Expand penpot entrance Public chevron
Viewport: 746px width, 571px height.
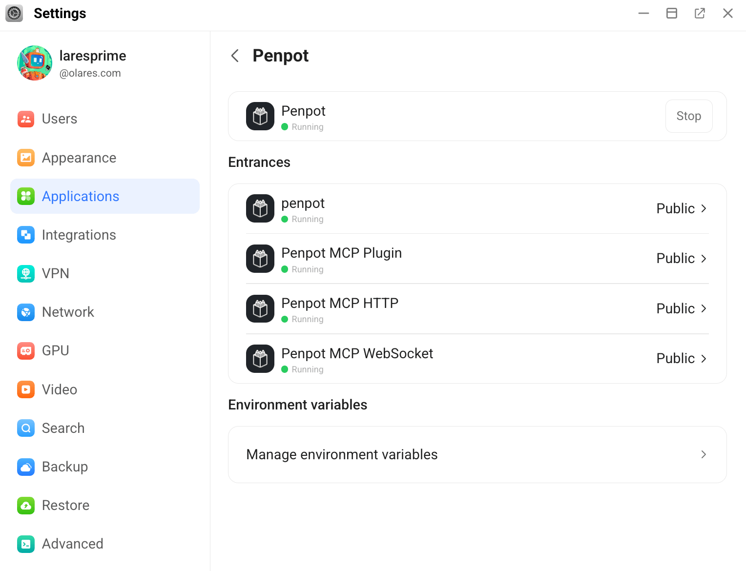pos(704,208)
